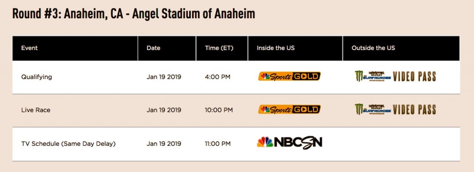Select TV Schedule (Same Day Delay) cell
This screenshot has height=172, width=474.
69,143
